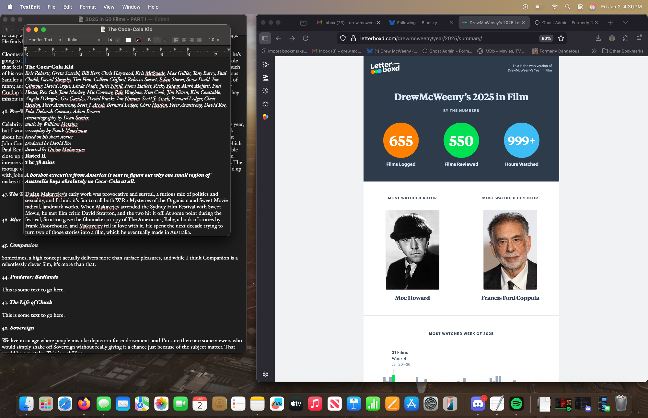Toggle bold formatting in TextEdit toolbar
The width and height of the screenshot is (648, 418).
point(149,40)
